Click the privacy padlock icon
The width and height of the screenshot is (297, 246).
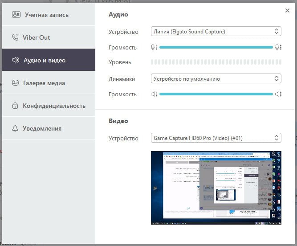click(15, 105)
